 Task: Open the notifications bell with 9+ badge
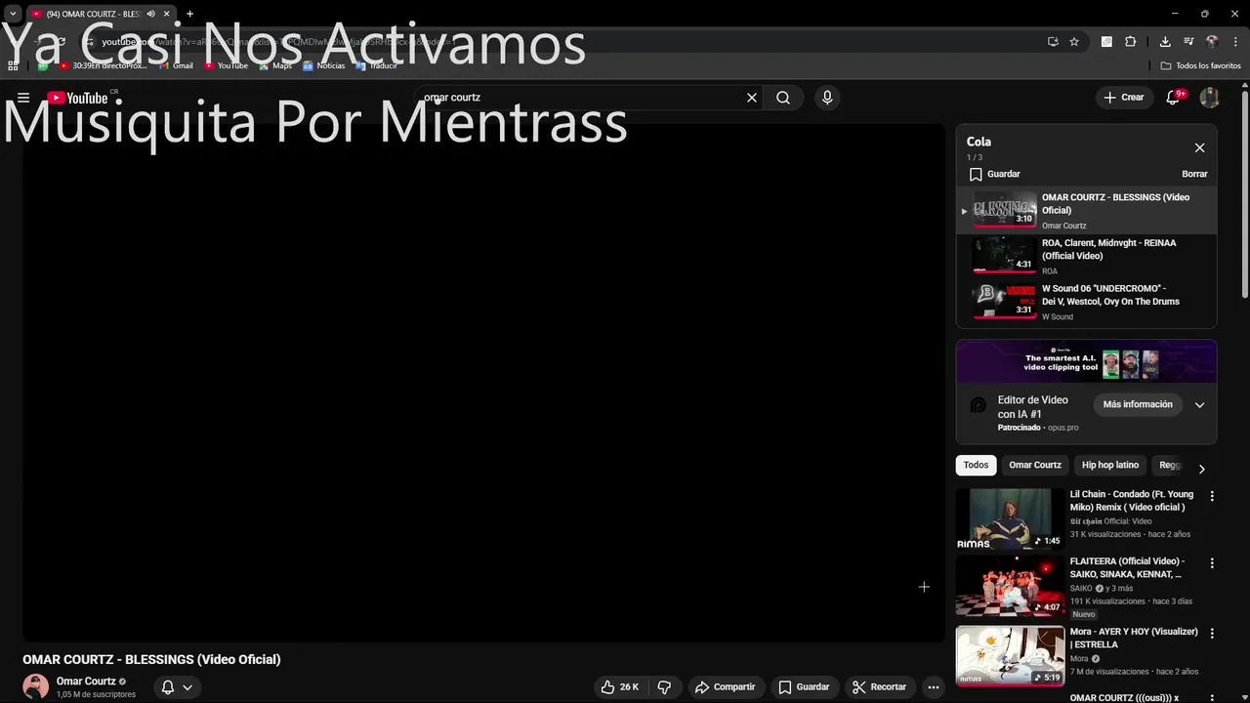tap(1174, 98)
